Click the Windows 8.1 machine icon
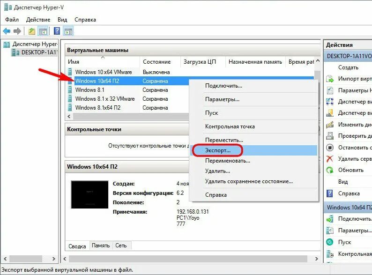 pyautogui.click(x=70, y=89)
